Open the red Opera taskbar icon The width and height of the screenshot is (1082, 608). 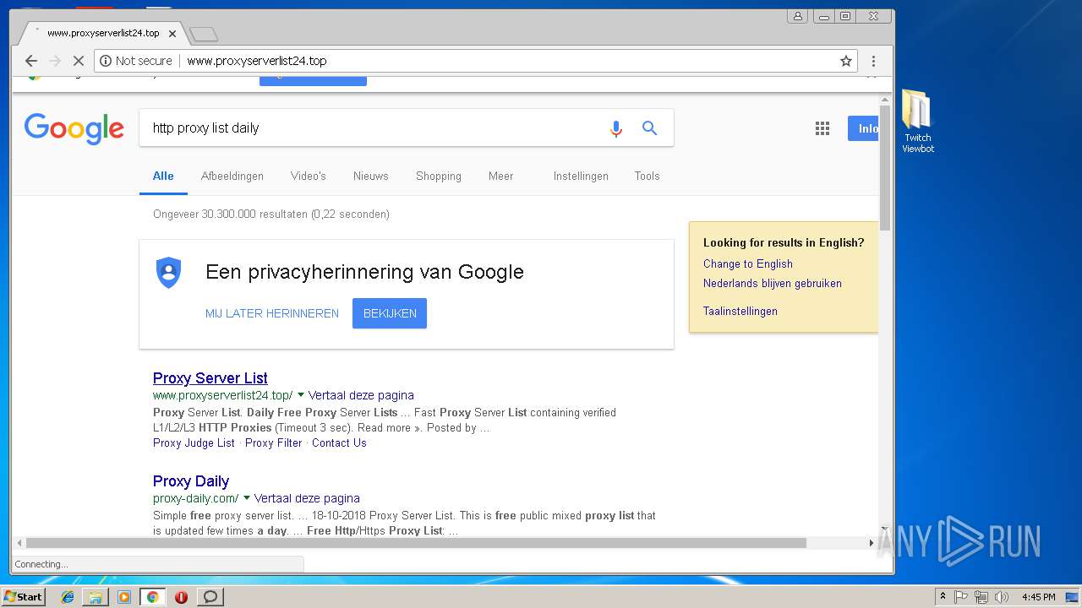coord(181,596)
